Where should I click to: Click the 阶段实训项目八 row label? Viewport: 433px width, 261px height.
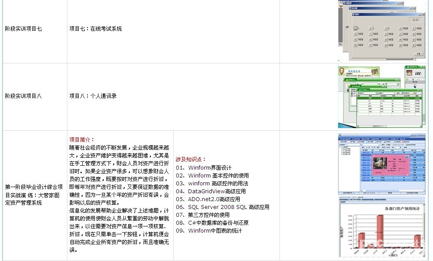23,96
